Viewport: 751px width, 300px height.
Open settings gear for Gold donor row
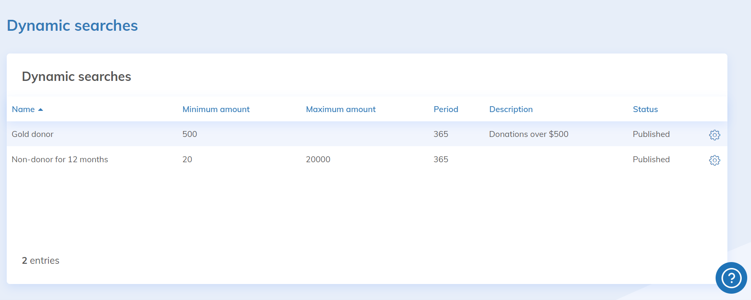click(714, 135)
